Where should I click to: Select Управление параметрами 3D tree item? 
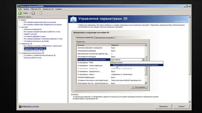coord(35,48)
